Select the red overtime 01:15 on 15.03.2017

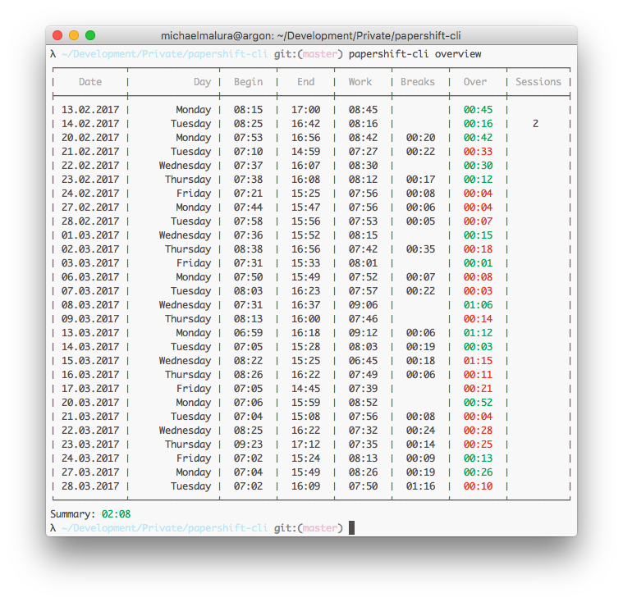point(478,361)
